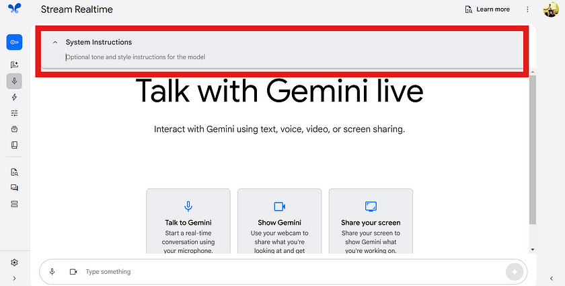This screenshot has width=565, height=286.
Task: Open the tune sliders sidebar icon
Action: tap(14, 113)
